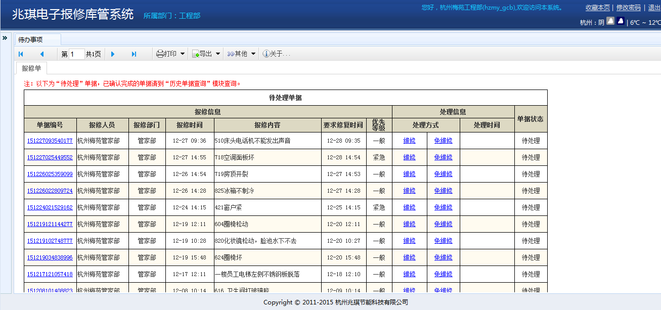Click 紧急 priority in 421窗户紧 row
The width and height of the screenshot is (661, 310).
tap(379, 208)
